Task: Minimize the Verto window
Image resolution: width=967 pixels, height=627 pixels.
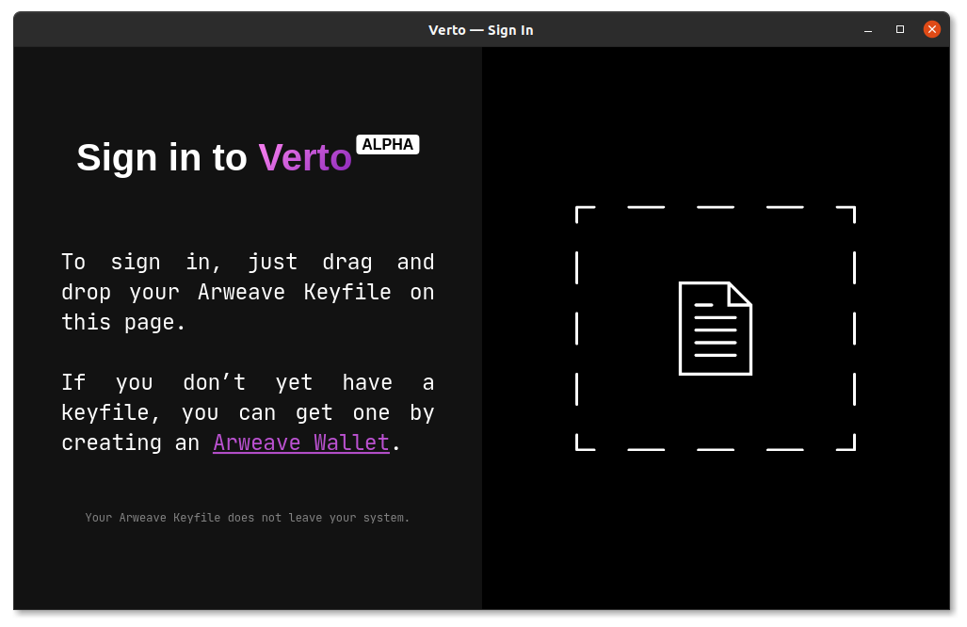Action: point(868,29)
